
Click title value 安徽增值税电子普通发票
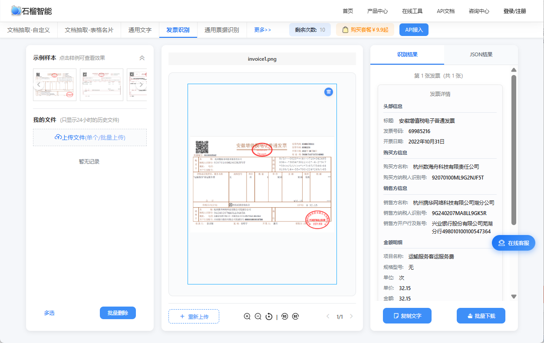point(427,121)
